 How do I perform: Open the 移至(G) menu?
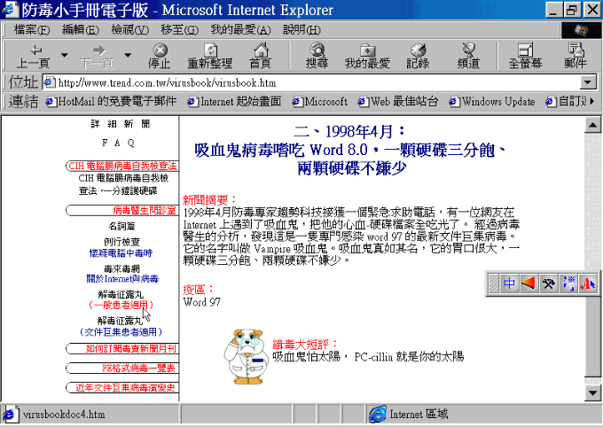tap(180, 30)
